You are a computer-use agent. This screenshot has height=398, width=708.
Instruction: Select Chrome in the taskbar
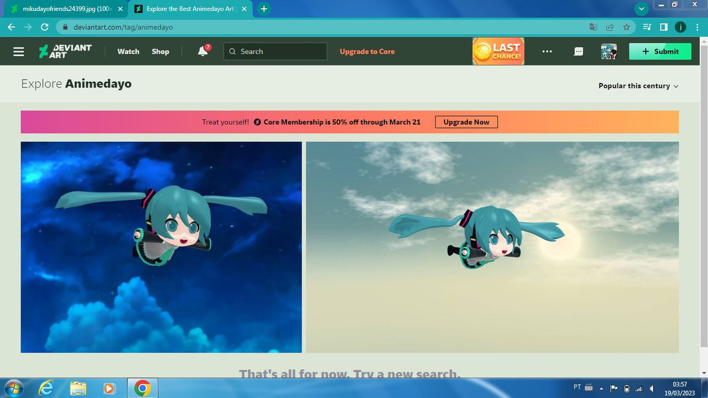tap(143, 388)
